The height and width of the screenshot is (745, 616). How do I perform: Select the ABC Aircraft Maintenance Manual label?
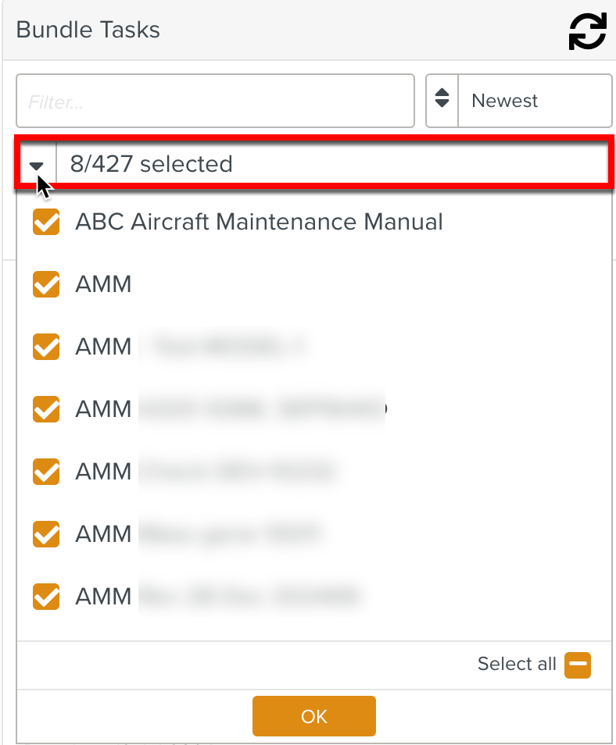click(260, 222)
